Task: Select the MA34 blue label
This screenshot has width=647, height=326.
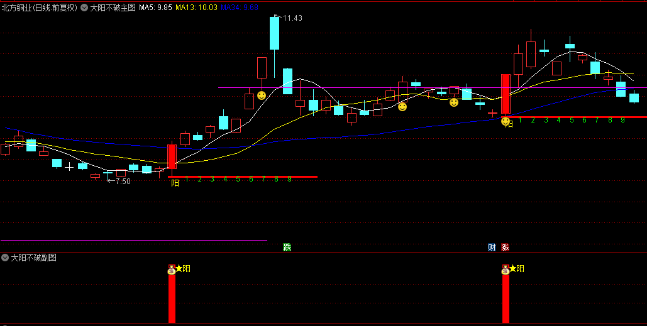Action: [x=240, y=8]
